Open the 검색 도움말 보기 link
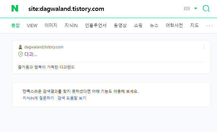The image size is (217, 132). 72,98
